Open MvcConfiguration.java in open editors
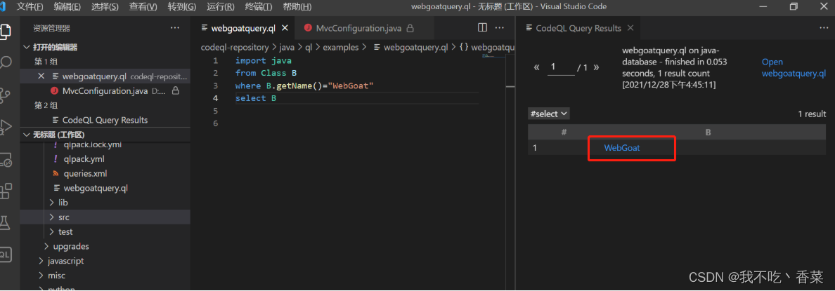Screen dimensions: 835x291 point(104,90)
